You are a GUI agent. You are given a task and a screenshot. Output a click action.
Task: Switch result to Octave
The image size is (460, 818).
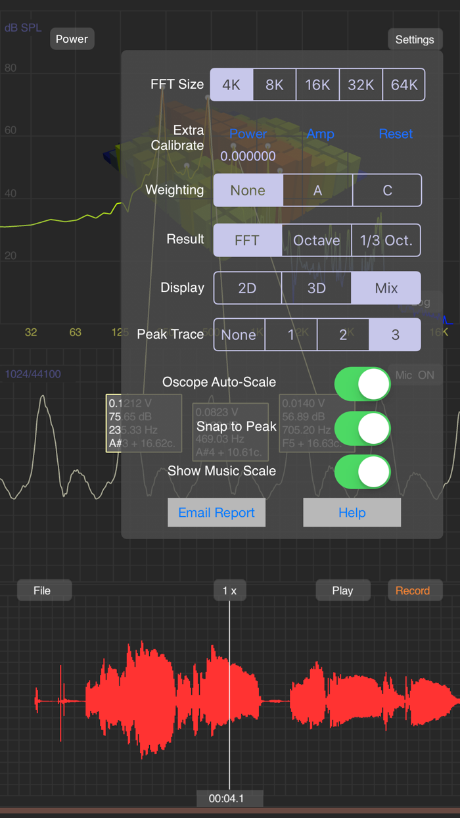pos(316,240)
